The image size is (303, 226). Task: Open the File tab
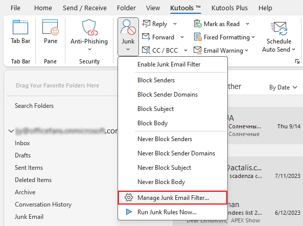pyautogui.click(x=15, y=8)
